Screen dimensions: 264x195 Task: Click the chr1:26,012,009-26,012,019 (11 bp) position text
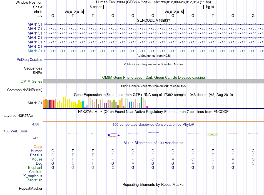point(182,2)
